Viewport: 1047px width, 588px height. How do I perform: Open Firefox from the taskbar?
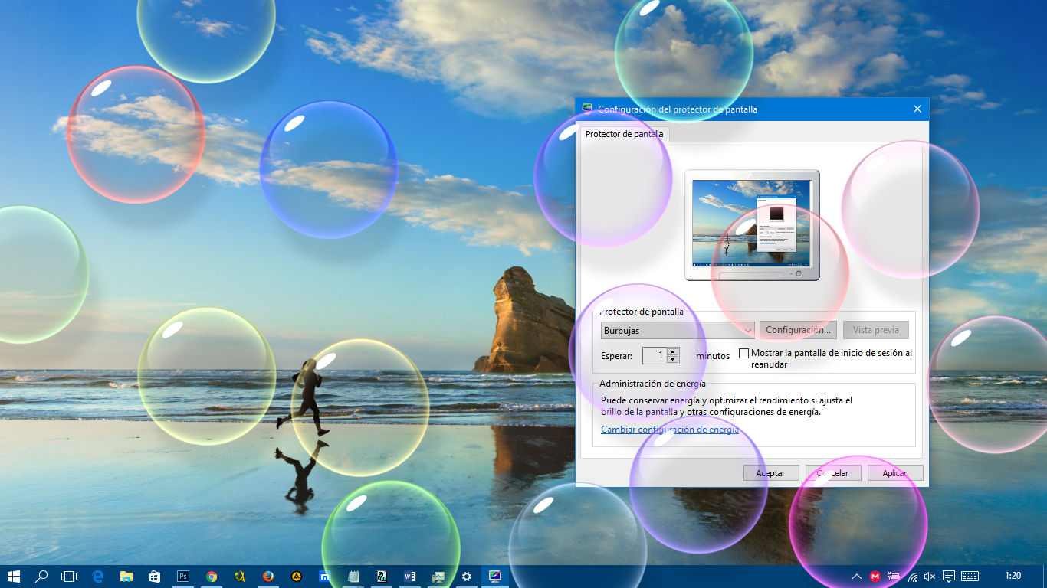267,577
